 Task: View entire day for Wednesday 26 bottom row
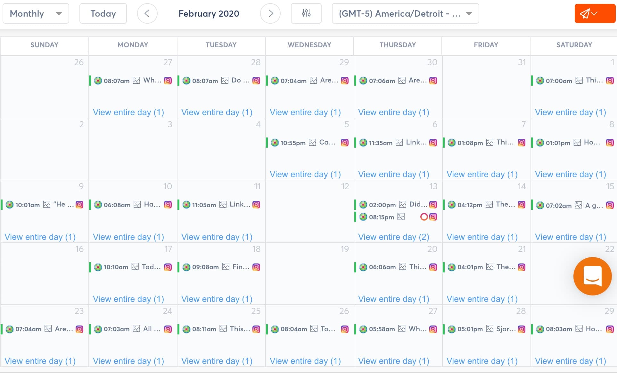point(305,361)
